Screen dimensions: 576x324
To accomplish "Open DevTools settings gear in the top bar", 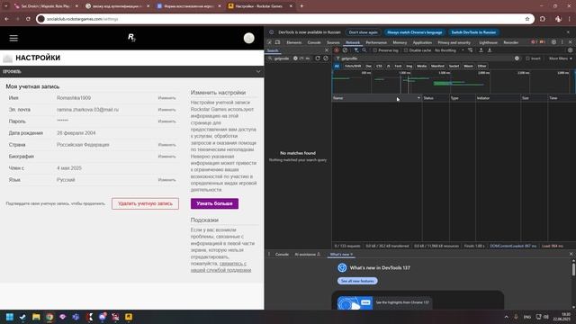I will point(553,42).
